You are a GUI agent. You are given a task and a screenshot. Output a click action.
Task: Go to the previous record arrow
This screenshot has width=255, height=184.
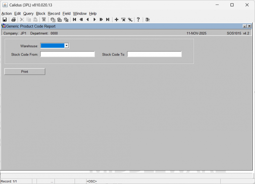[x=88, y=20]
